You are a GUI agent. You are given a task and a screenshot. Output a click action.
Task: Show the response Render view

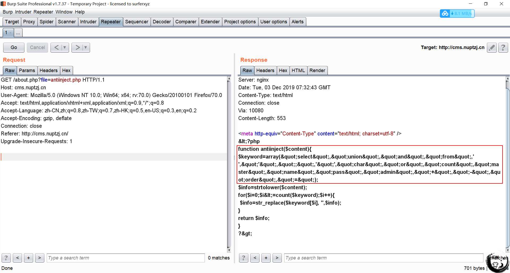(x=317, y=71)
